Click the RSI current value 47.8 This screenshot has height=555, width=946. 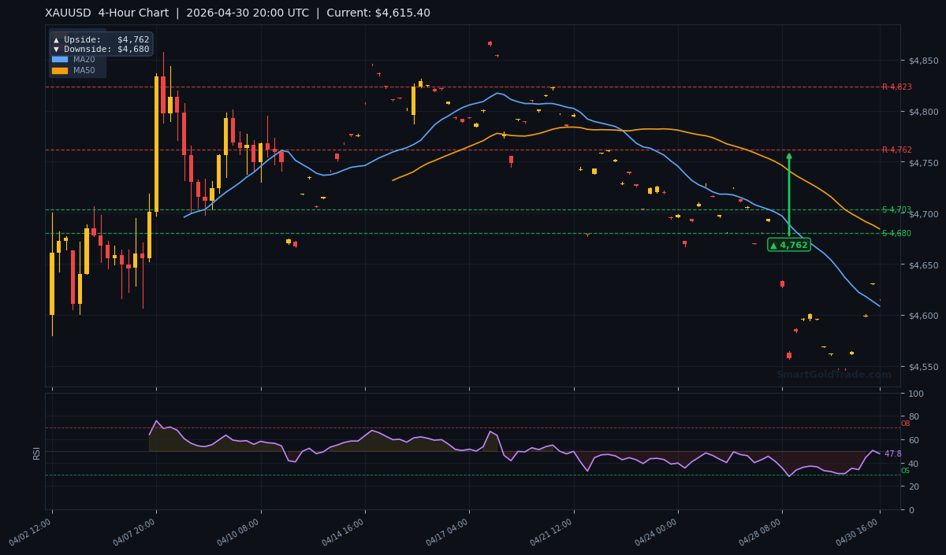(892, 453)
